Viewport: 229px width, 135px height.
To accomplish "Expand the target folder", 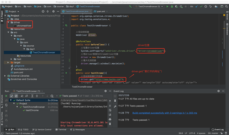I will click(x=8, y=62).
